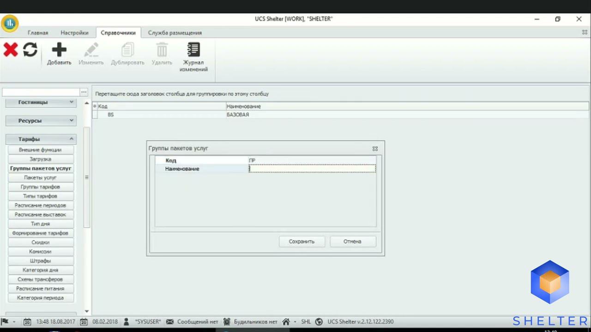Select the BS row code cell

click(161, 115)
